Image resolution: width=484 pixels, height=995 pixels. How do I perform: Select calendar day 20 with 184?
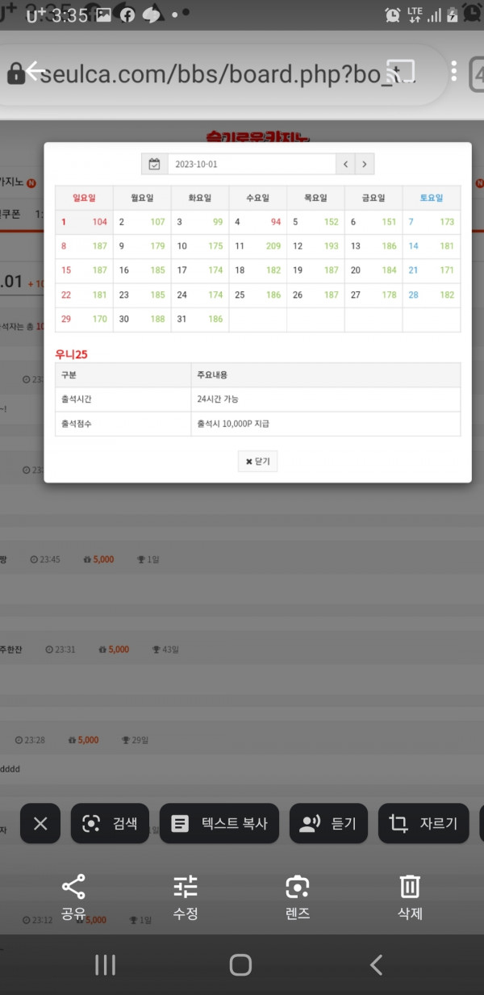pos(373,270)
